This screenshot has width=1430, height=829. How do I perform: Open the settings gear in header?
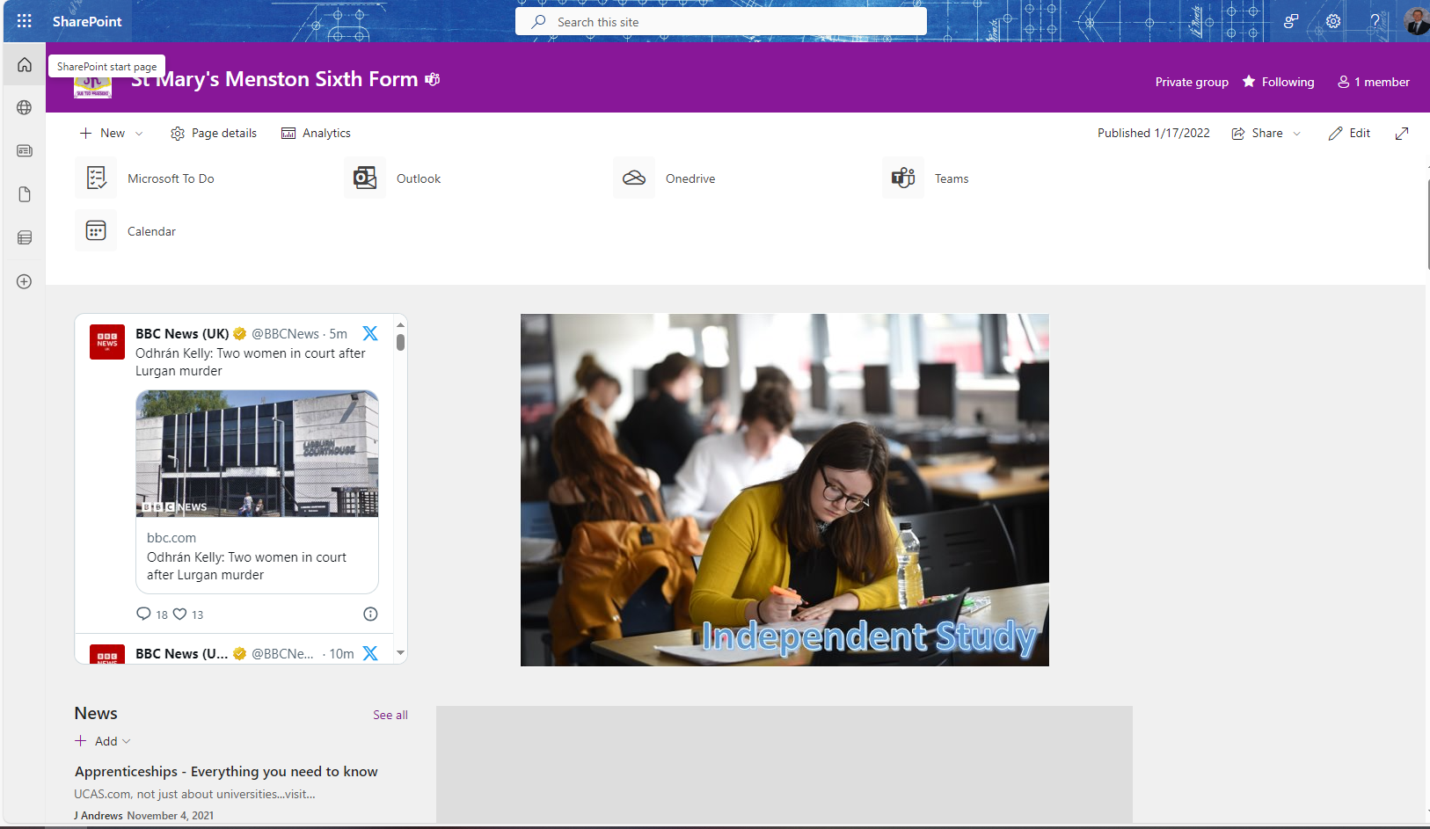1333,21
